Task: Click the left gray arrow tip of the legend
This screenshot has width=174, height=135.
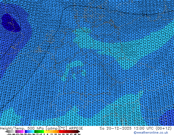Action: 6,132
